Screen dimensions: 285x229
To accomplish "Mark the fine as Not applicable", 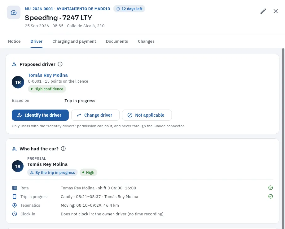I will tap(147, 115).
